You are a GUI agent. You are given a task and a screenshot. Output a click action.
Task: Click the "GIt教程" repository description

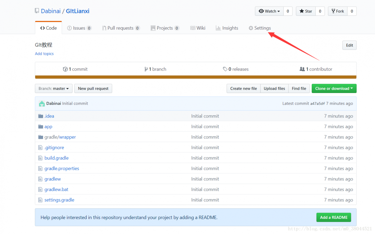coord(44,45)
